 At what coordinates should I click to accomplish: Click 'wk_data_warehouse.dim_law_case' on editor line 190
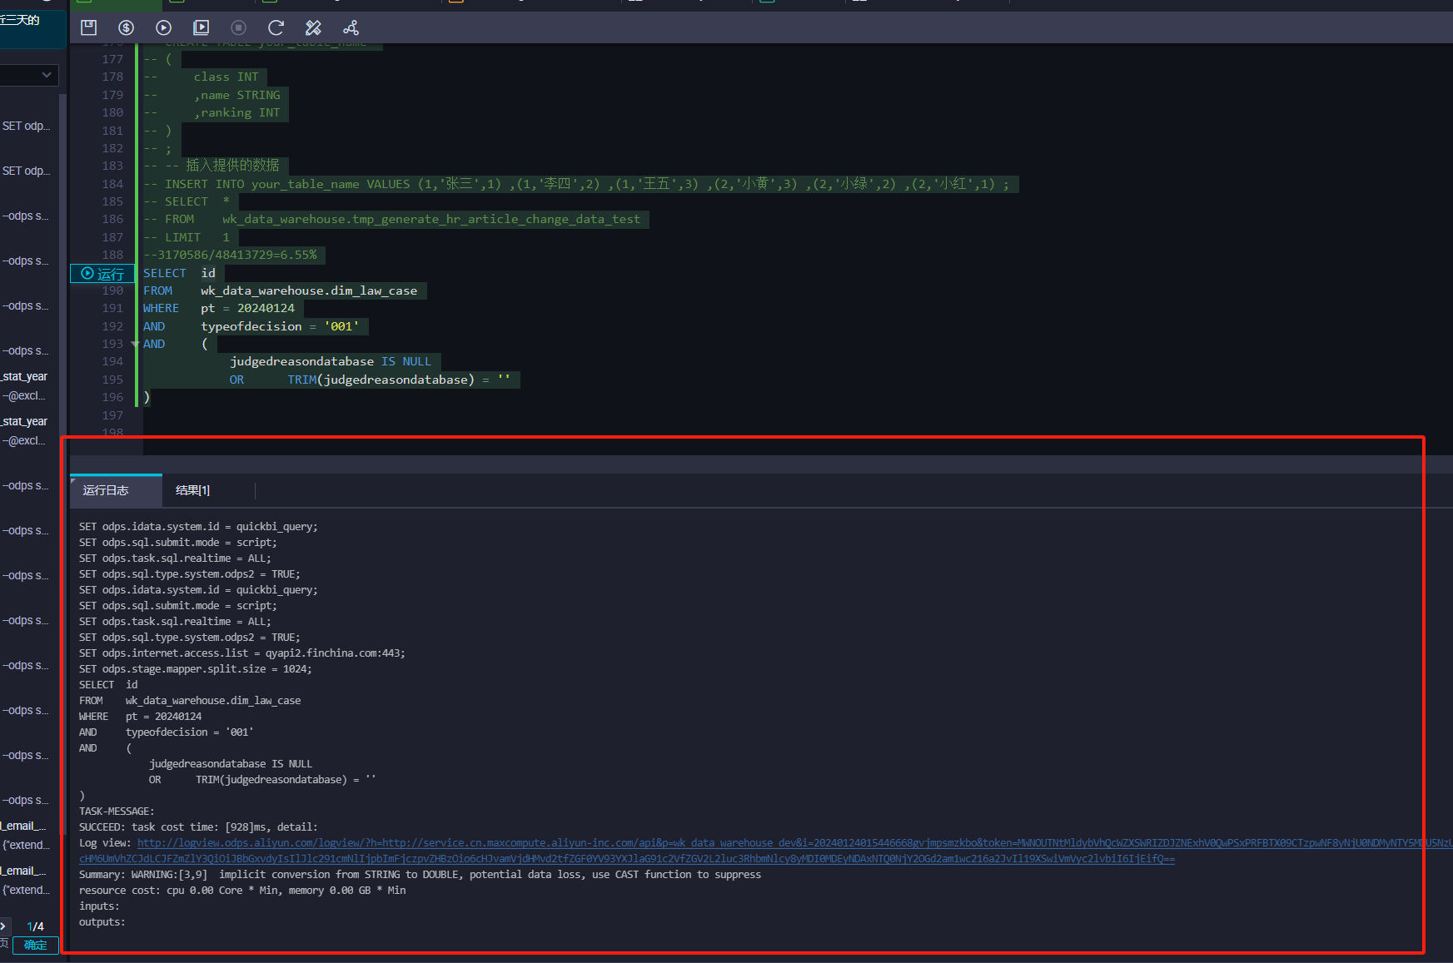309,290
